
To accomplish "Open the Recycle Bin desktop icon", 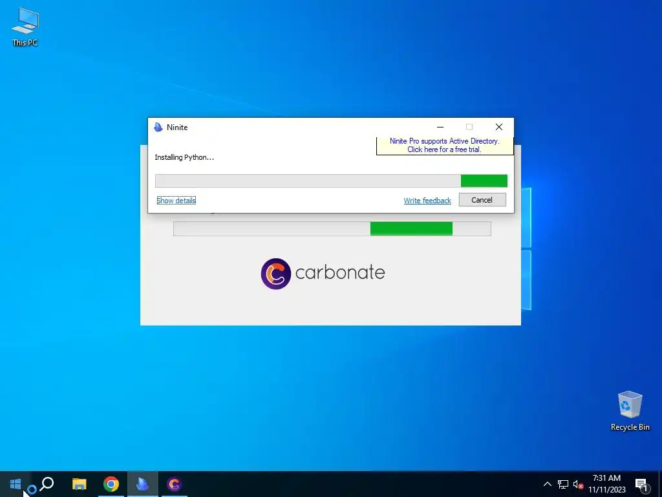I will pyautogui.click(x=630, y=411).
